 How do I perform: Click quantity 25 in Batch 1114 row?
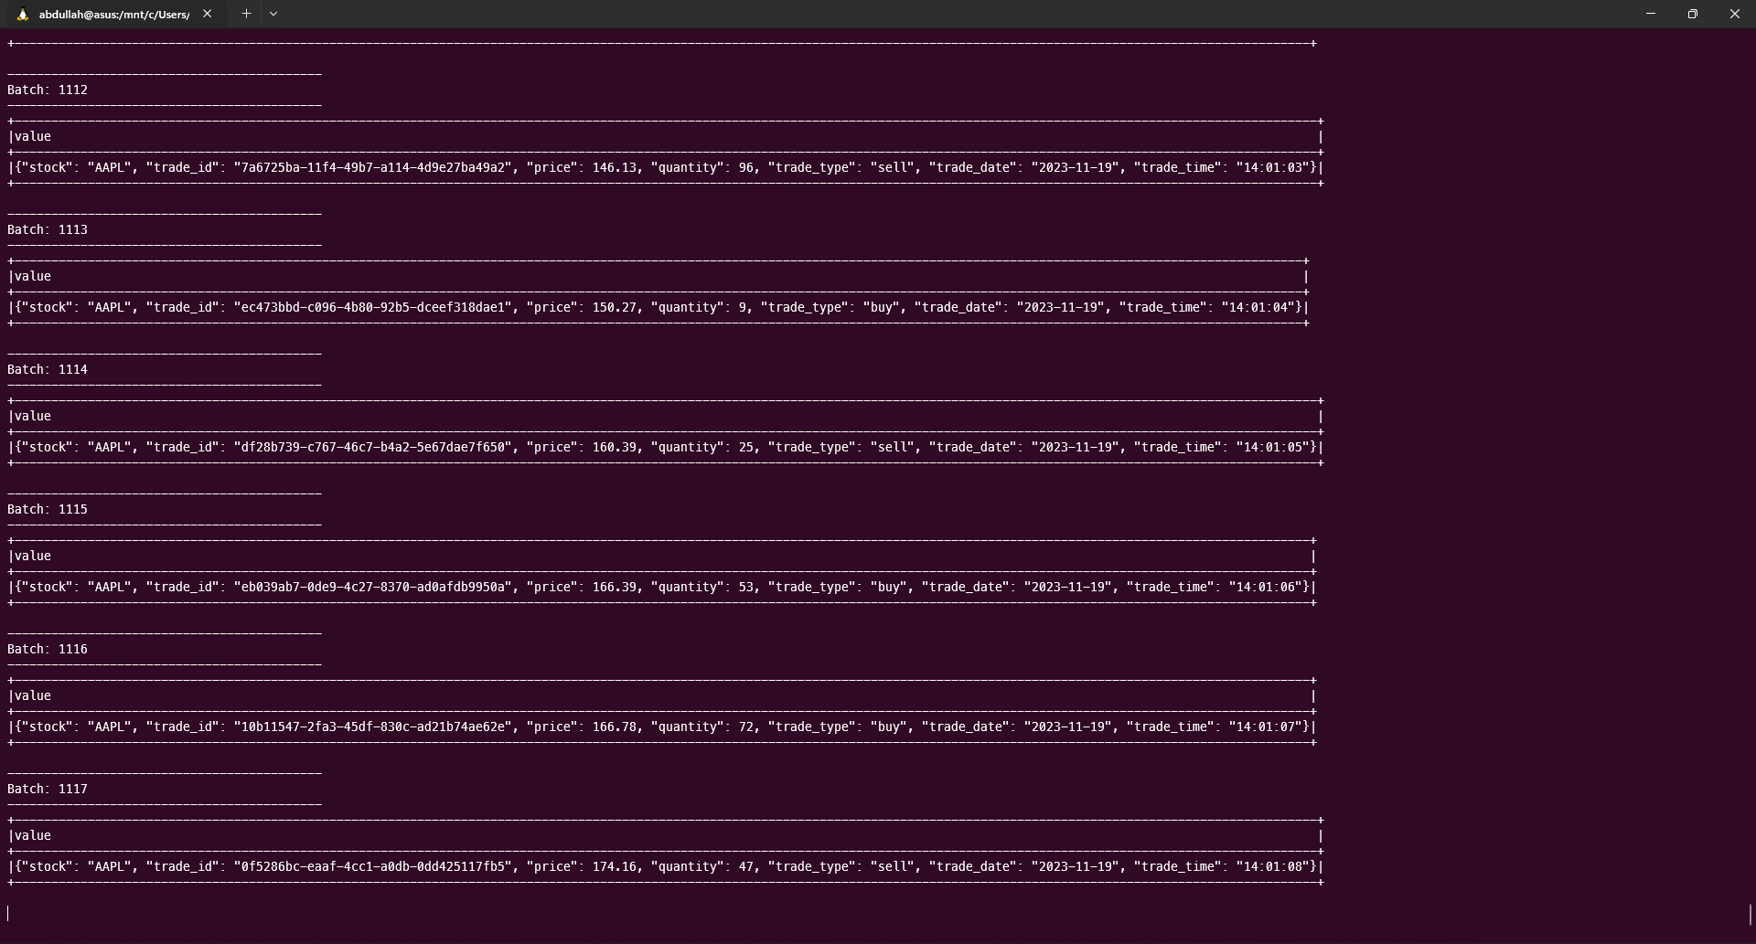[x=746, y=447]
